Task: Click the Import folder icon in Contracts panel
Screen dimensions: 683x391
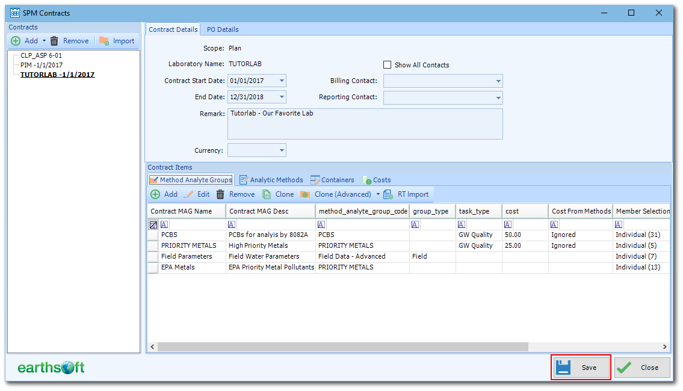Action: pos(104,41)
